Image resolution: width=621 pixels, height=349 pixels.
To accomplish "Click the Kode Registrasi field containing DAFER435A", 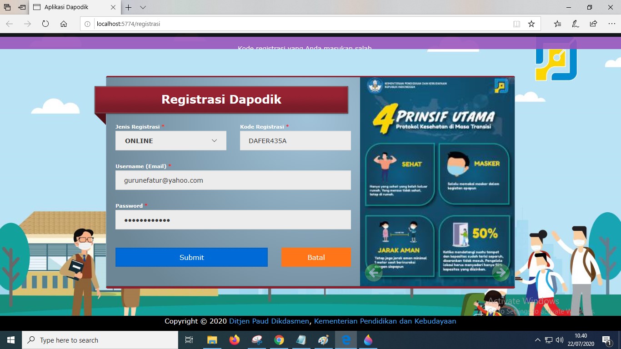I will point(295,141).
